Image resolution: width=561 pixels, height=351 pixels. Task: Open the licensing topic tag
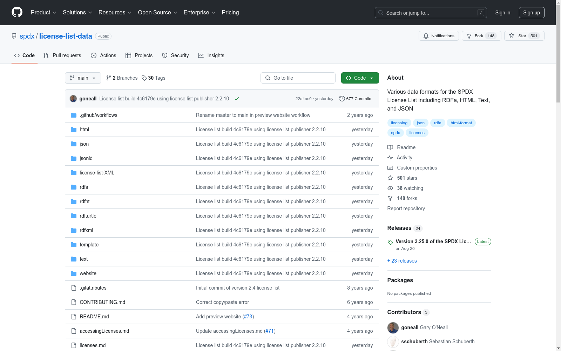click(x=399, y=123)
